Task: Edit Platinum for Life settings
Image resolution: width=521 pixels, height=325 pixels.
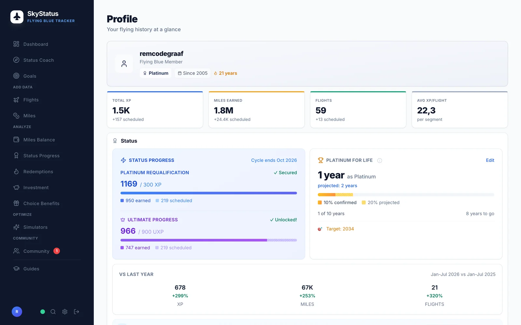Action: pos(490,160)
